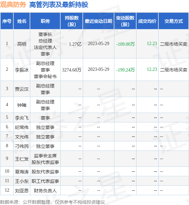The width and height of the screenshot is (189, 205).
Task: Click the title 观典防务
Action: tap(13, 5)
